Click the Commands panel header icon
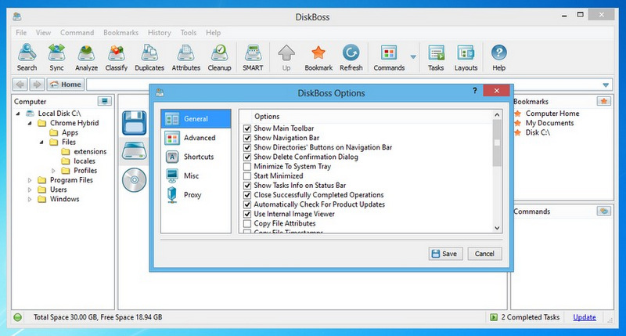 coord(603,211)
